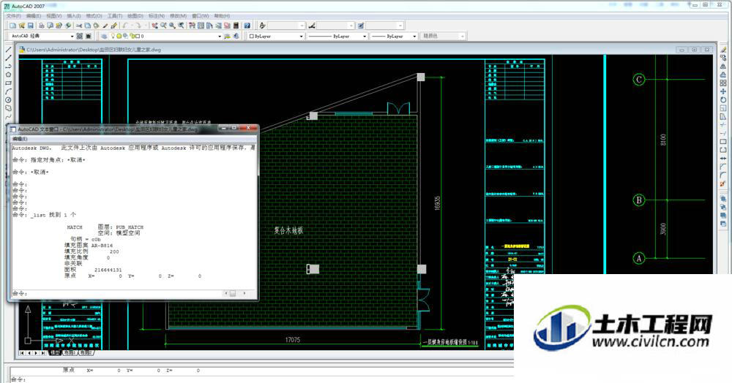Select the 复合木地板 label in drawing
Image resolution: width=732 pixels, height=383 pixels.
point(288,230)
